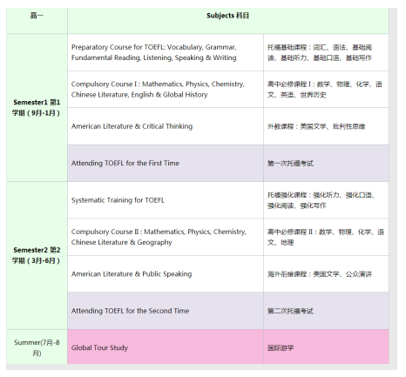Click Attending TOEFL for the First Time

(x=125, y=163)
